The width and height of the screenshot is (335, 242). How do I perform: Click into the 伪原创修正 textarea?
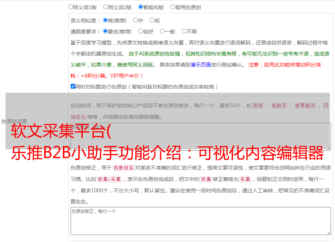tap(201, 221)
